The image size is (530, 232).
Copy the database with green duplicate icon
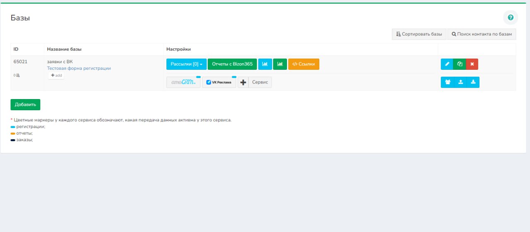click(460, 64)
